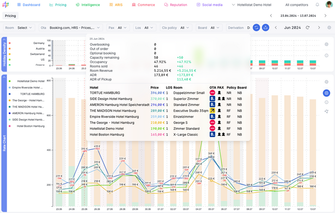Toggle TORTUE HAMBURG legend series
The height and width of the screenshot is (213, 335).
pyautogui.click(x=27, y=94)
